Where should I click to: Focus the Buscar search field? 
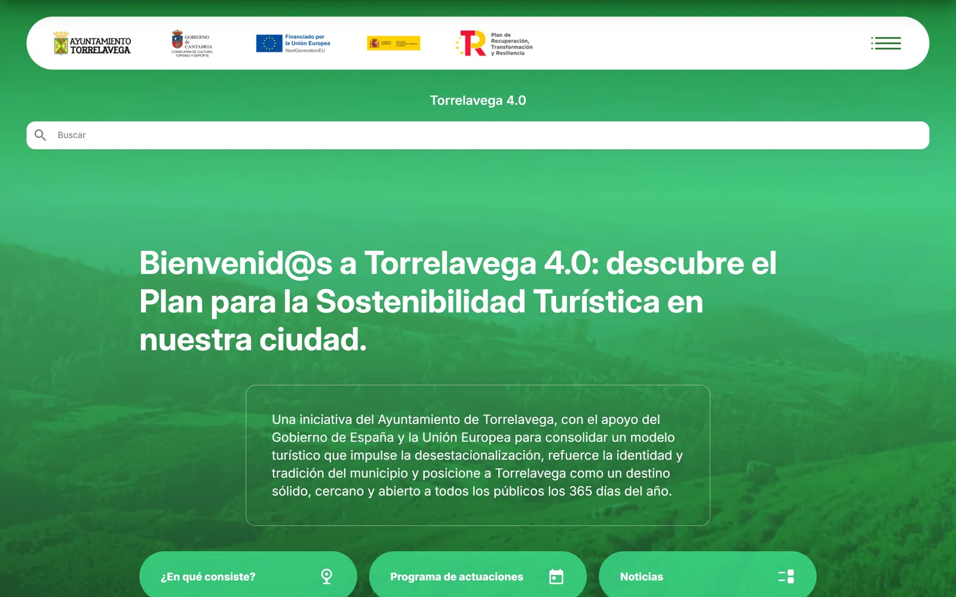(x=478, y=135)
